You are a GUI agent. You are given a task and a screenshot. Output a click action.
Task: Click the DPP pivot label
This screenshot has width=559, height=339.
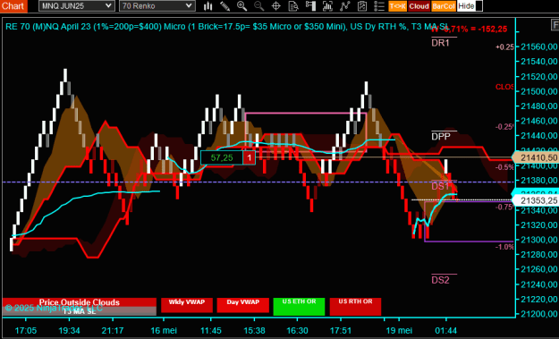click(x=441, y=136)
